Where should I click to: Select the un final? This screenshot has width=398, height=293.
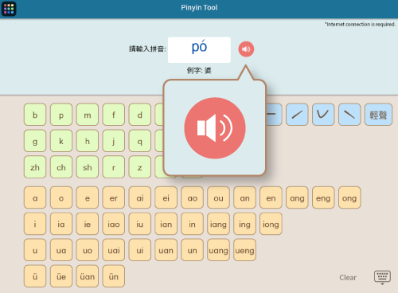(x=192, y=250)
